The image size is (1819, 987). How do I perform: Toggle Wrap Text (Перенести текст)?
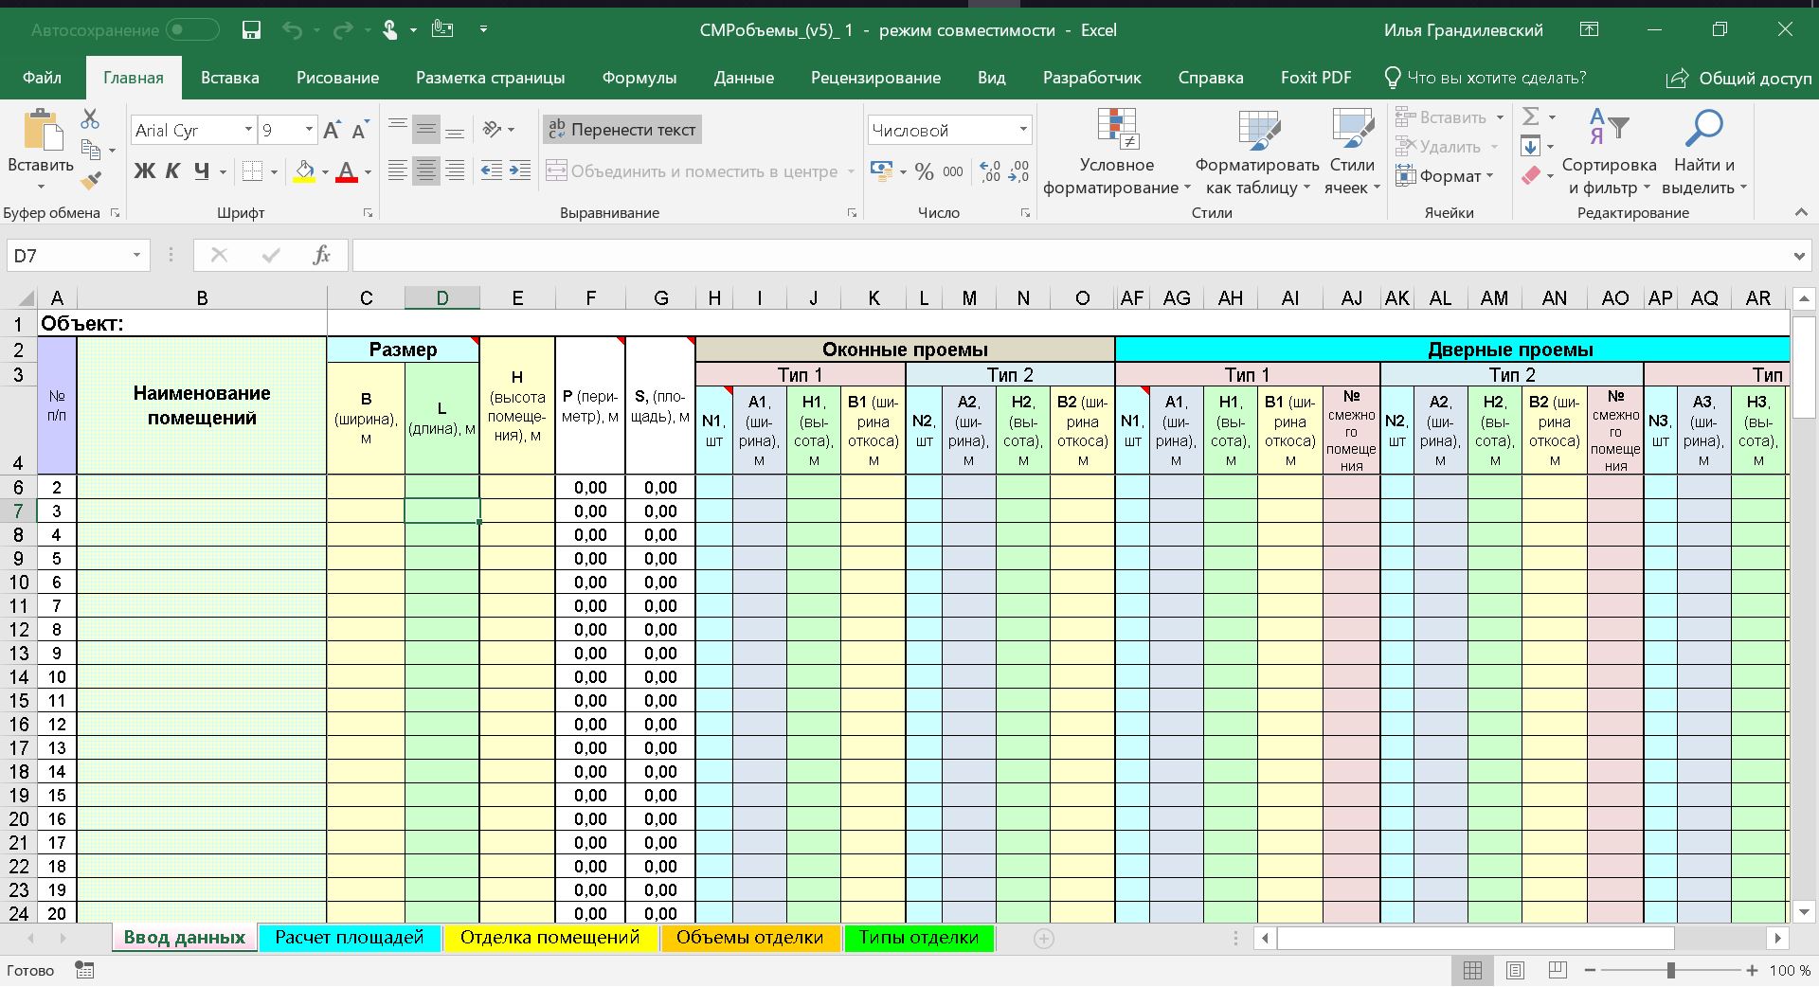622,130
